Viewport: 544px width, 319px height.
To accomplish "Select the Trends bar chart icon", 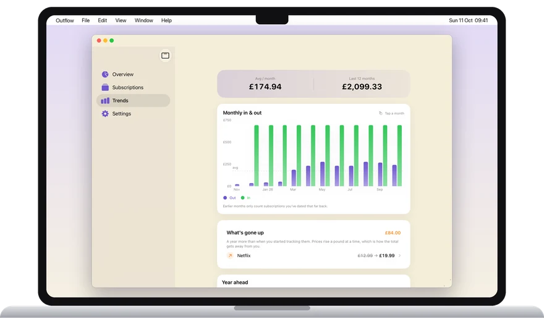I will [x=105, y=101].
